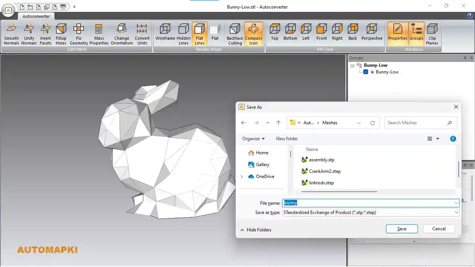Switch to the Perspective view
The height and width of the screenshot is (267, 475).
(x=372, y=34)
